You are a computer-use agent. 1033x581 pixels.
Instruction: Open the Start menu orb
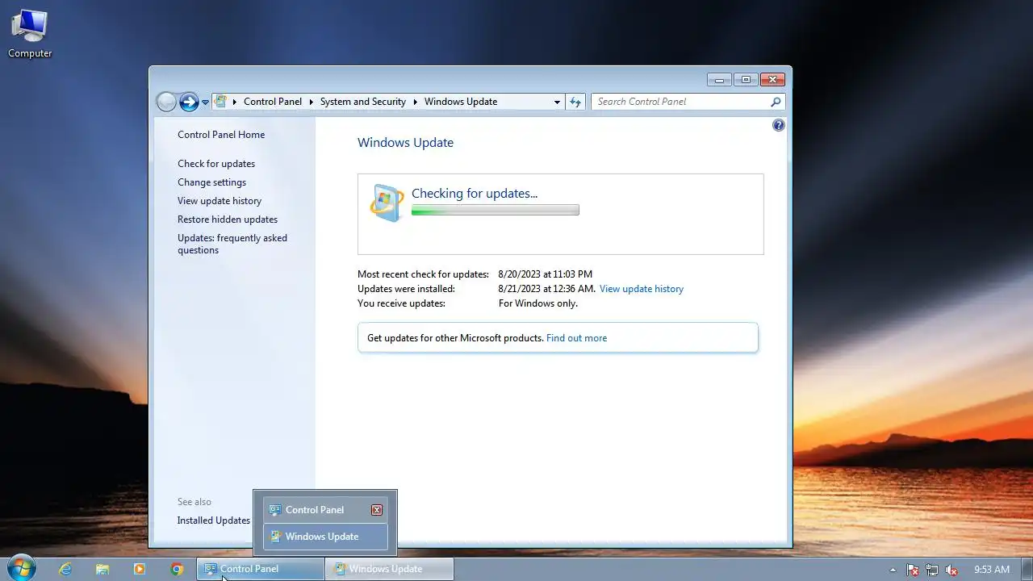[x=20, y=568]
